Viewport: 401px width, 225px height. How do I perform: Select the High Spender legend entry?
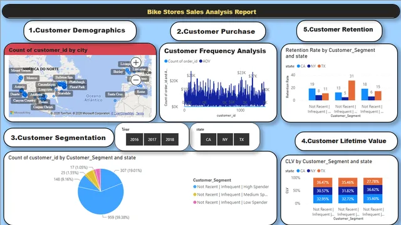pos(231,187)
